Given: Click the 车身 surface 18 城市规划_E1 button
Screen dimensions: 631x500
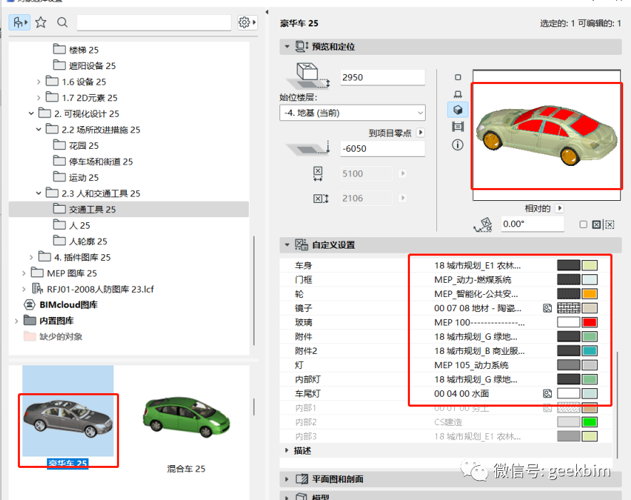Looking at the screenshot, I should [477, 266].
